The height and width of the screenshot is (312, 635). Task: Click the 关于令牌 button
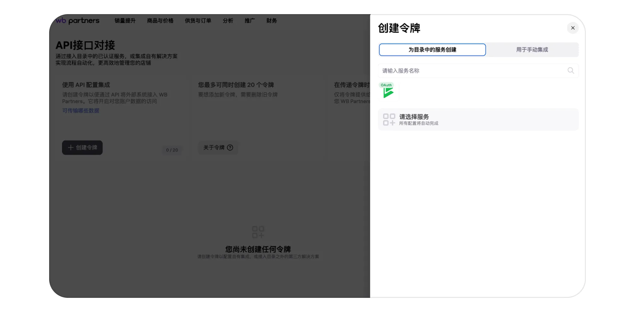[218, 148]
